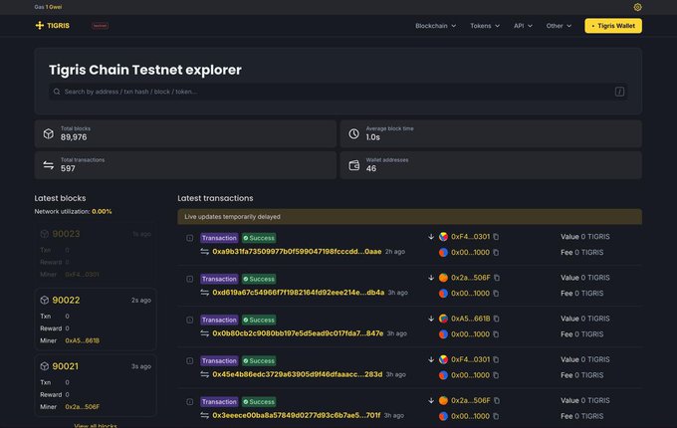Image resolution: width=677 pixels, height=428 pixels.
Task: Open the settings gear icon in top bar
Action: [637, 7]
